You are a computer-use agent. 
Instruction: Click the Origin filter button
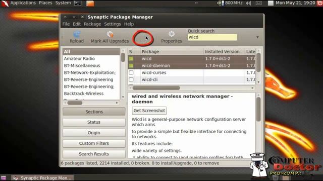(x=94, y=133)
